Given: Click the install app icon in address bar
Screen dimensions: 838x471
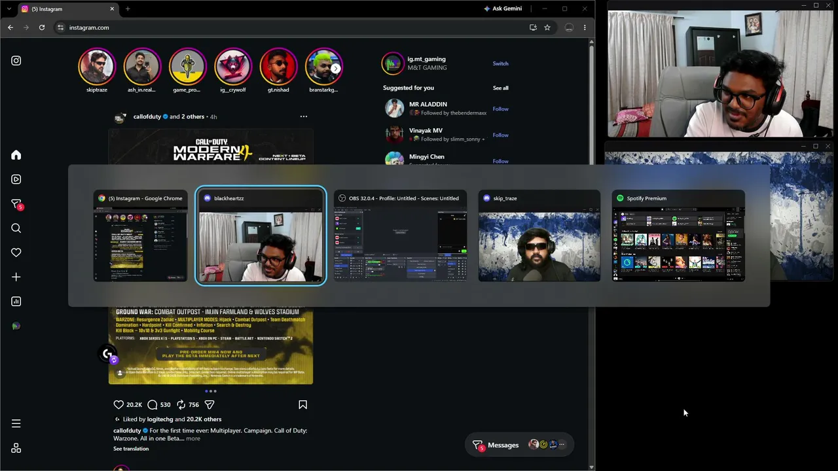Looking at the screenshot, I should click(533, 27).
